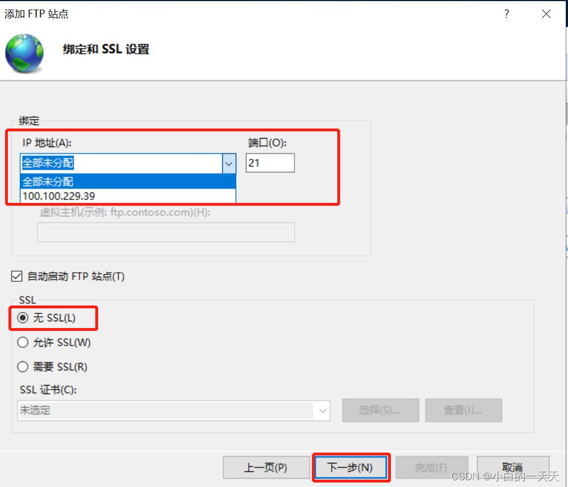
Task: Close the Add FTP Site dialog
Action: pyautogui.click(x=546, y=14)
